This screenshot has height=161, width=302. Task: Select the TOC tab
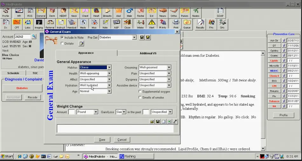(x=35, y=73)
